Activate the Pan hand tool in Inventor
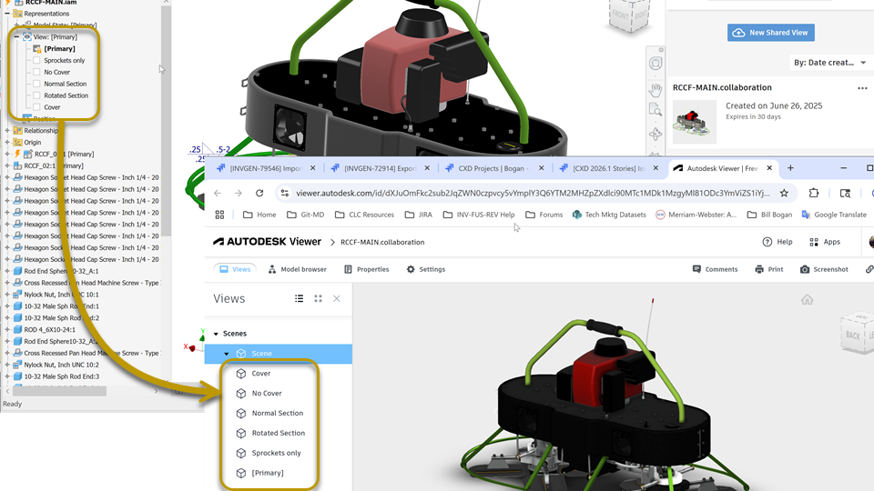Viewport: 874px width, 491px height. click(x=655, y=89)
